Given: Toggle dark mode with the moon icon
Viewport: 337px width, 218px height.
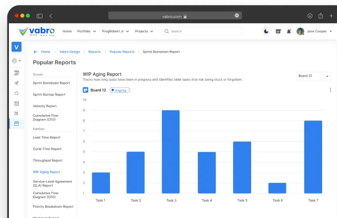Looking at the screenshot, I should (x=266, y=31).
